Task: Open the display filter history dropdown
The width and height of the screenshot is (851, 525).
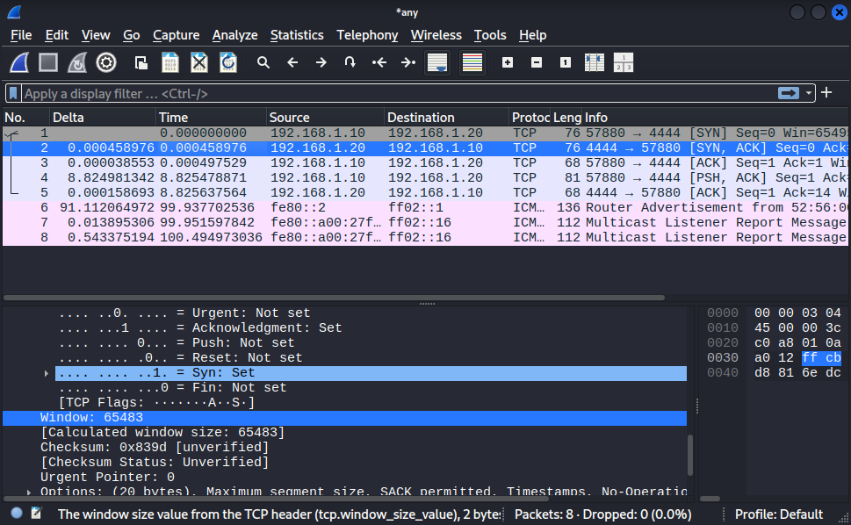Action: point(809,93)
